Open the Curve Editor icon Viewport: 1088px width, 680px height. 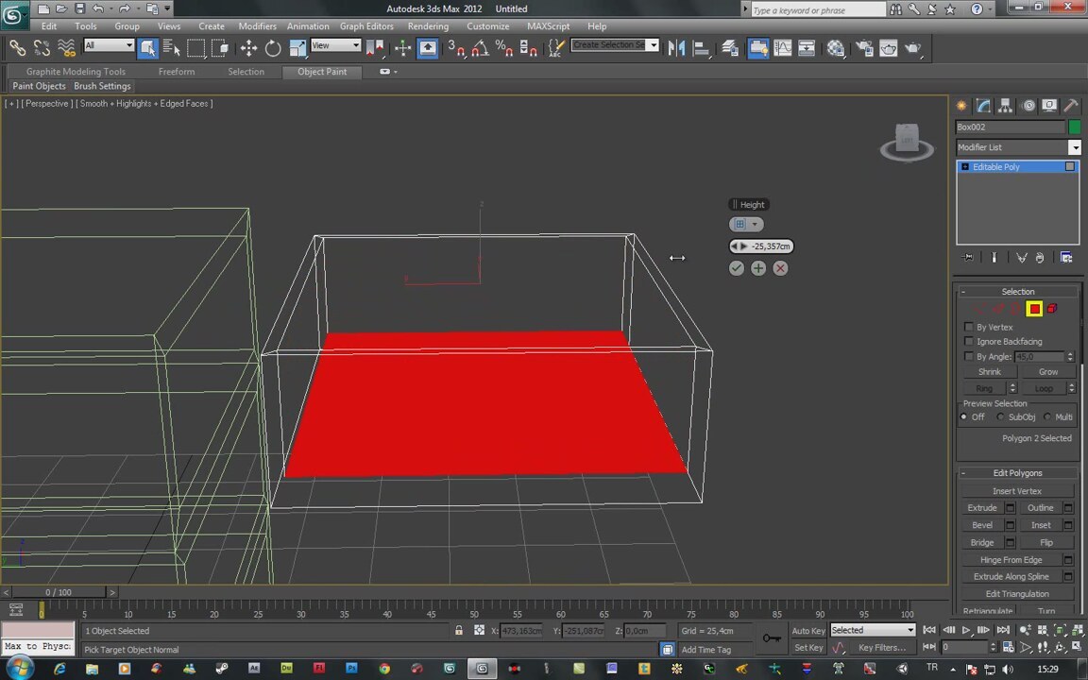[x=783, y=48]
